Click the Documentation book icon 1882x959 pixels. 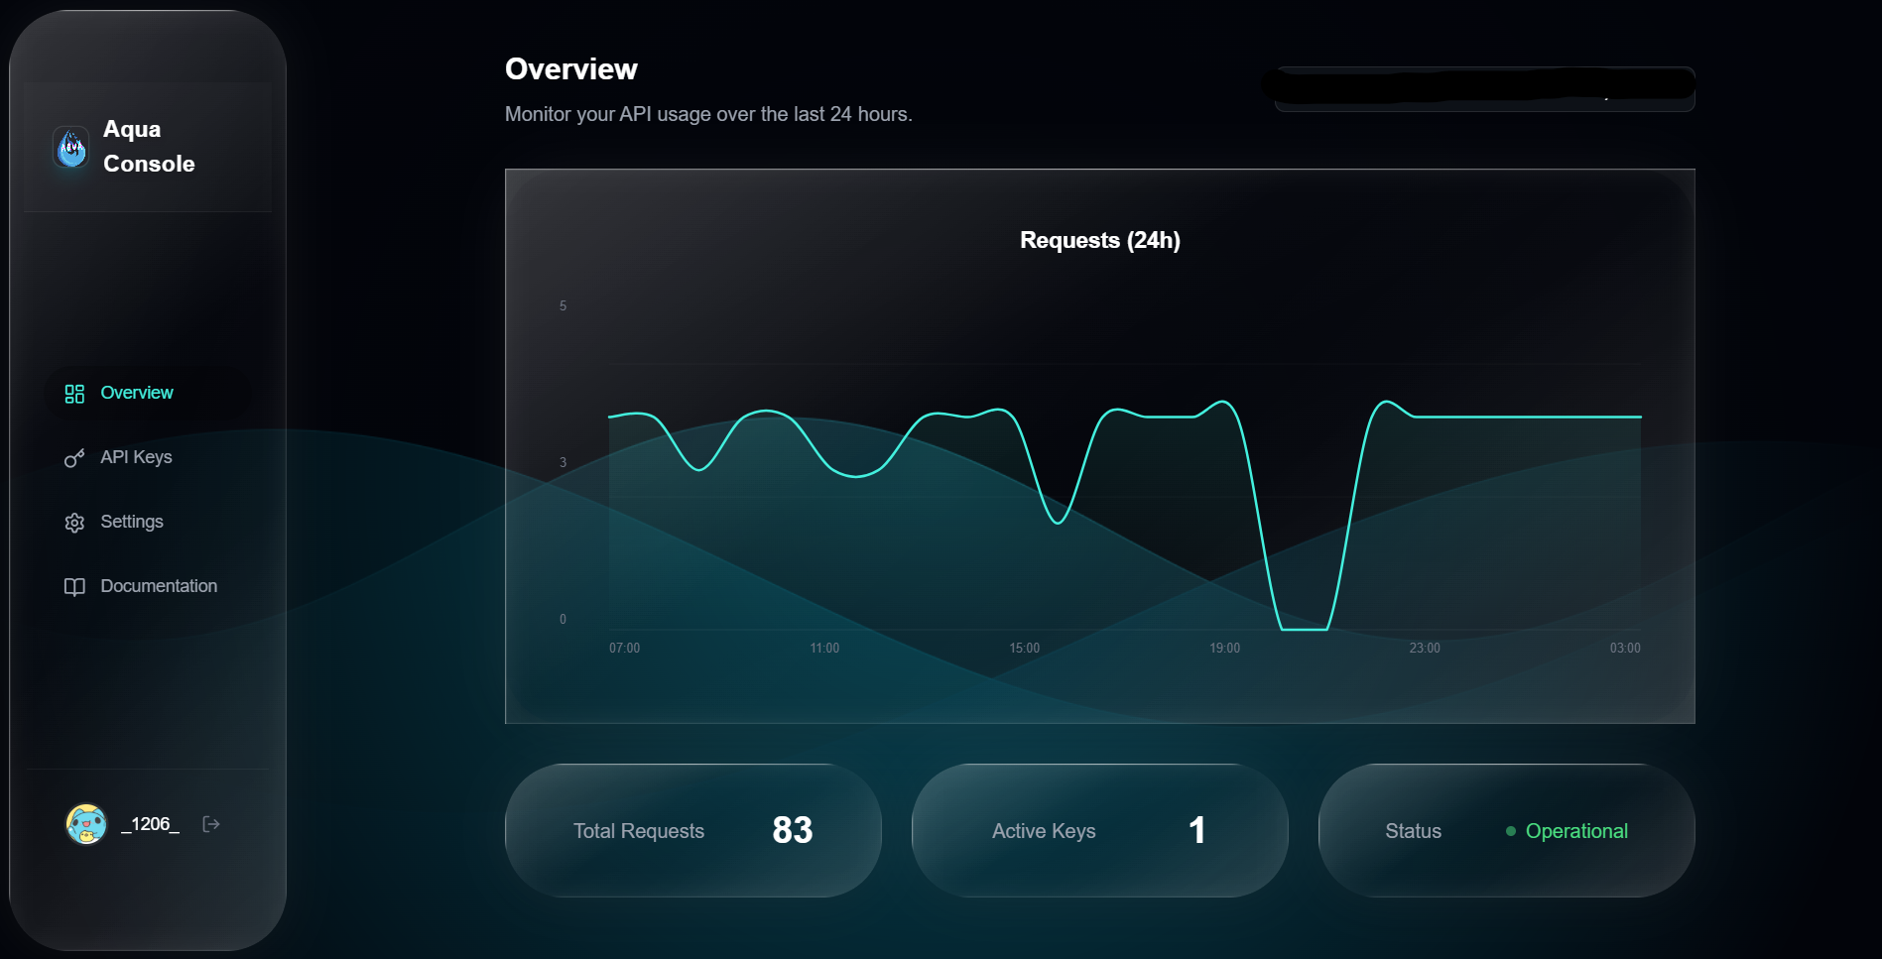(x=74, y=587)
